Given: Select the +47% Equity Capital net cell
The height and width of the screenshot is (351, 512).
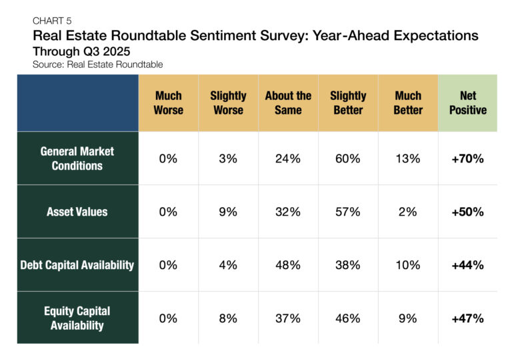Looking at the screenshot, I should [467, 318].
